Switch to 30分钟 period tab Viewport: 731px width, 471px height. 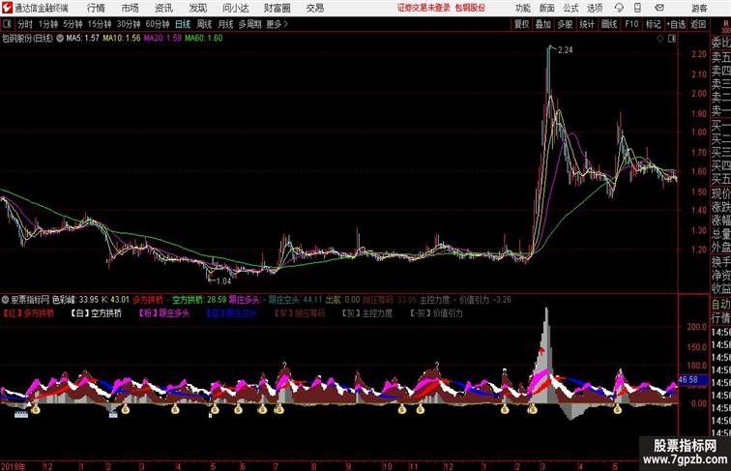(129, 24)
